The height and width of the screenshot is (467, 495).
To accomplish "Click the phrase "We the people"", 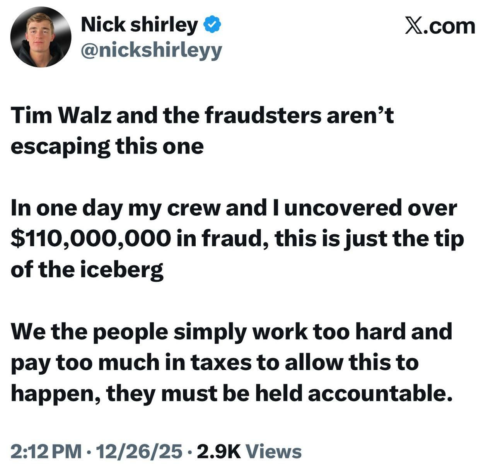I will tap(89, 332).
